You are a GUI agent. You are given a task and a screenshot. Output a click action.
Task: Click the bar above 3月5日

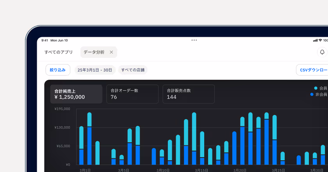pyautogui.click(x=122, y=160)
